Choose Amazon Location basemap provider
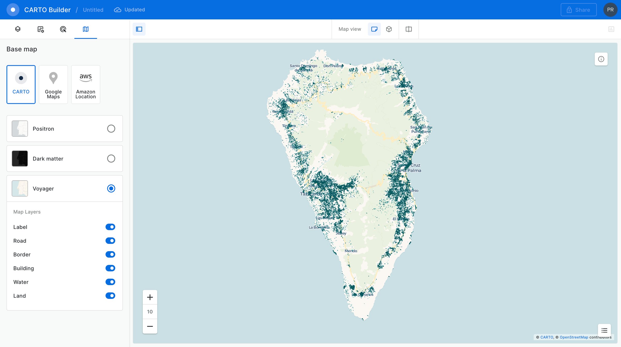This screenshot has height=347, width=621. pos(86,84)
